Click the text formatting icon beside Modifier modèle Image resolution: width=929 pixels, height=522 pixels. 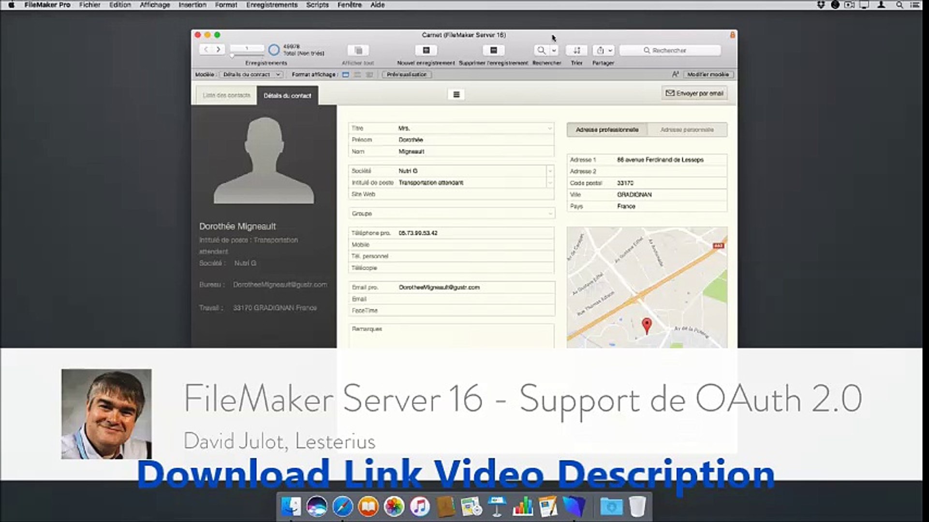[x=675, y=74]
